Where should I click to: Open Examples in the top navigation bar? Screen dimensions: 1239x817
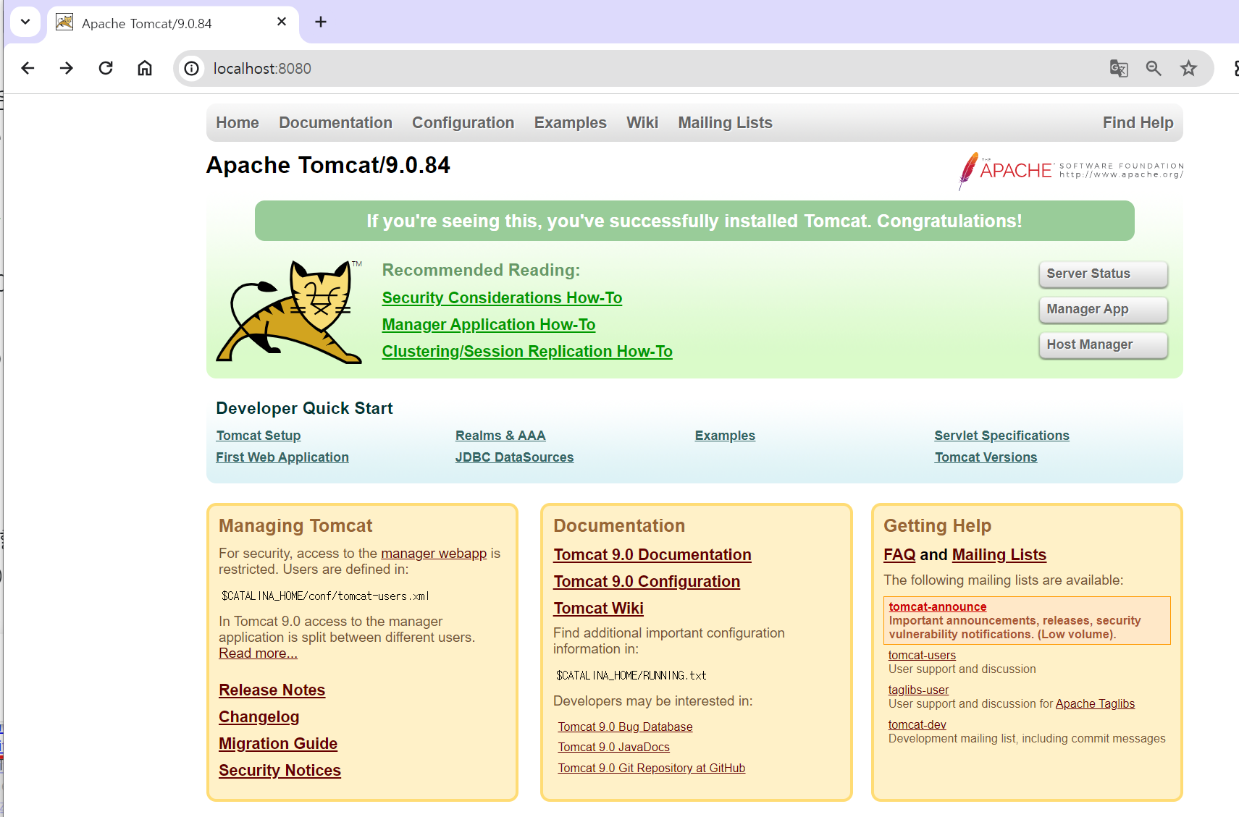(x=571, y=123)
